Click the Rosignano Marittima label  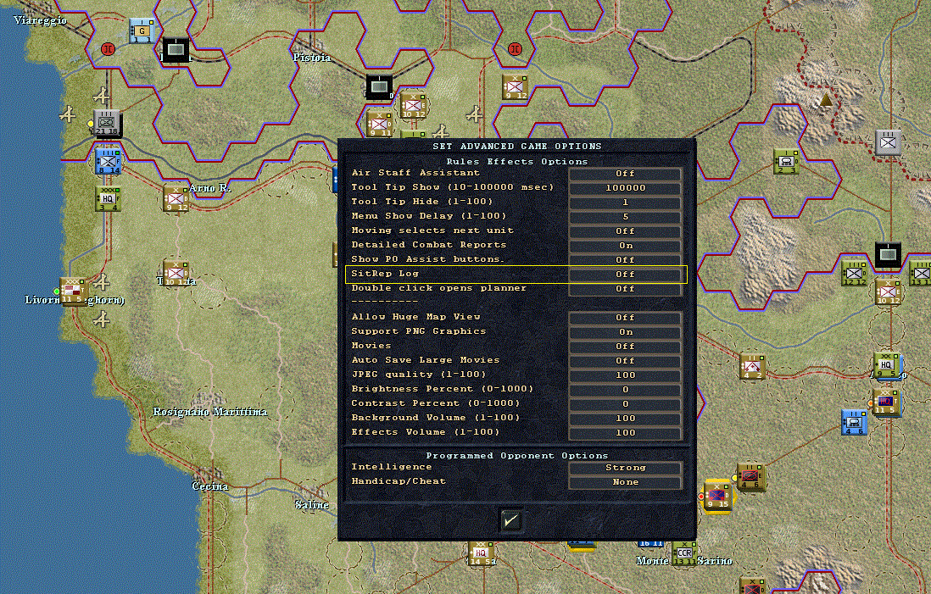pyautogui.click(x=209, y=412)
